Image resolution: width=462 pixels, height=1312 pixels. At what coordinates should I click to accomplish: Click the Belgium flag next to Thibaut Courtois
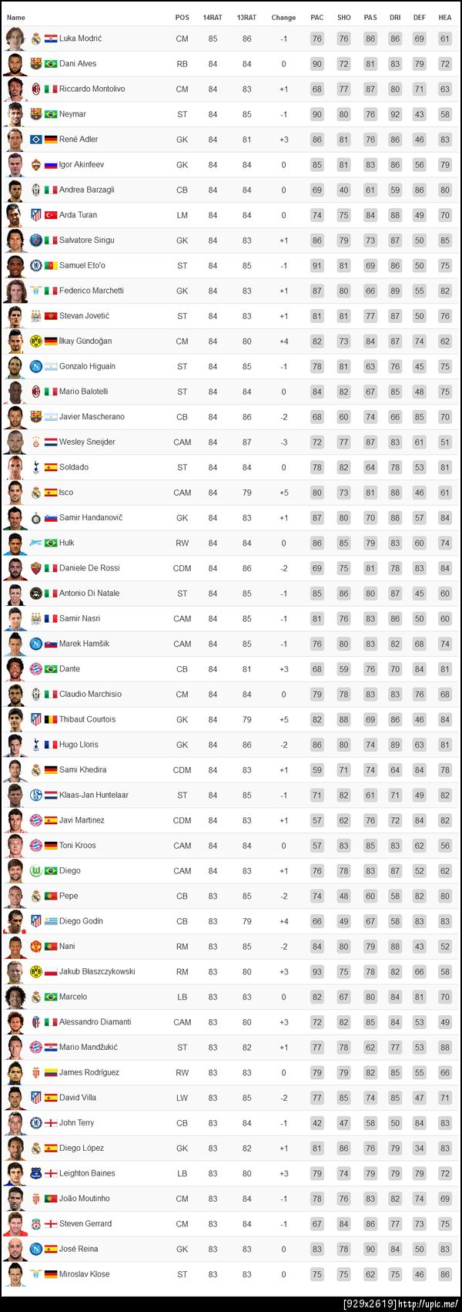tap(51, 719)
